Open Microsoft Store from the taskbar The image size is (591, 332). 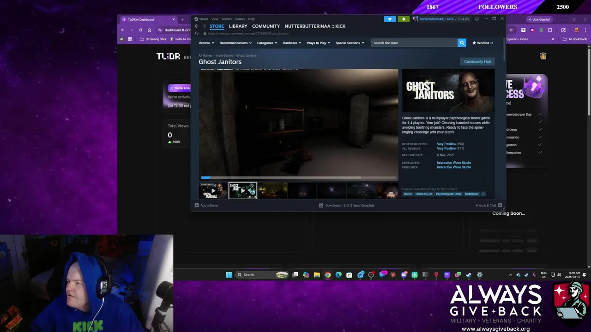click(349, 275)
